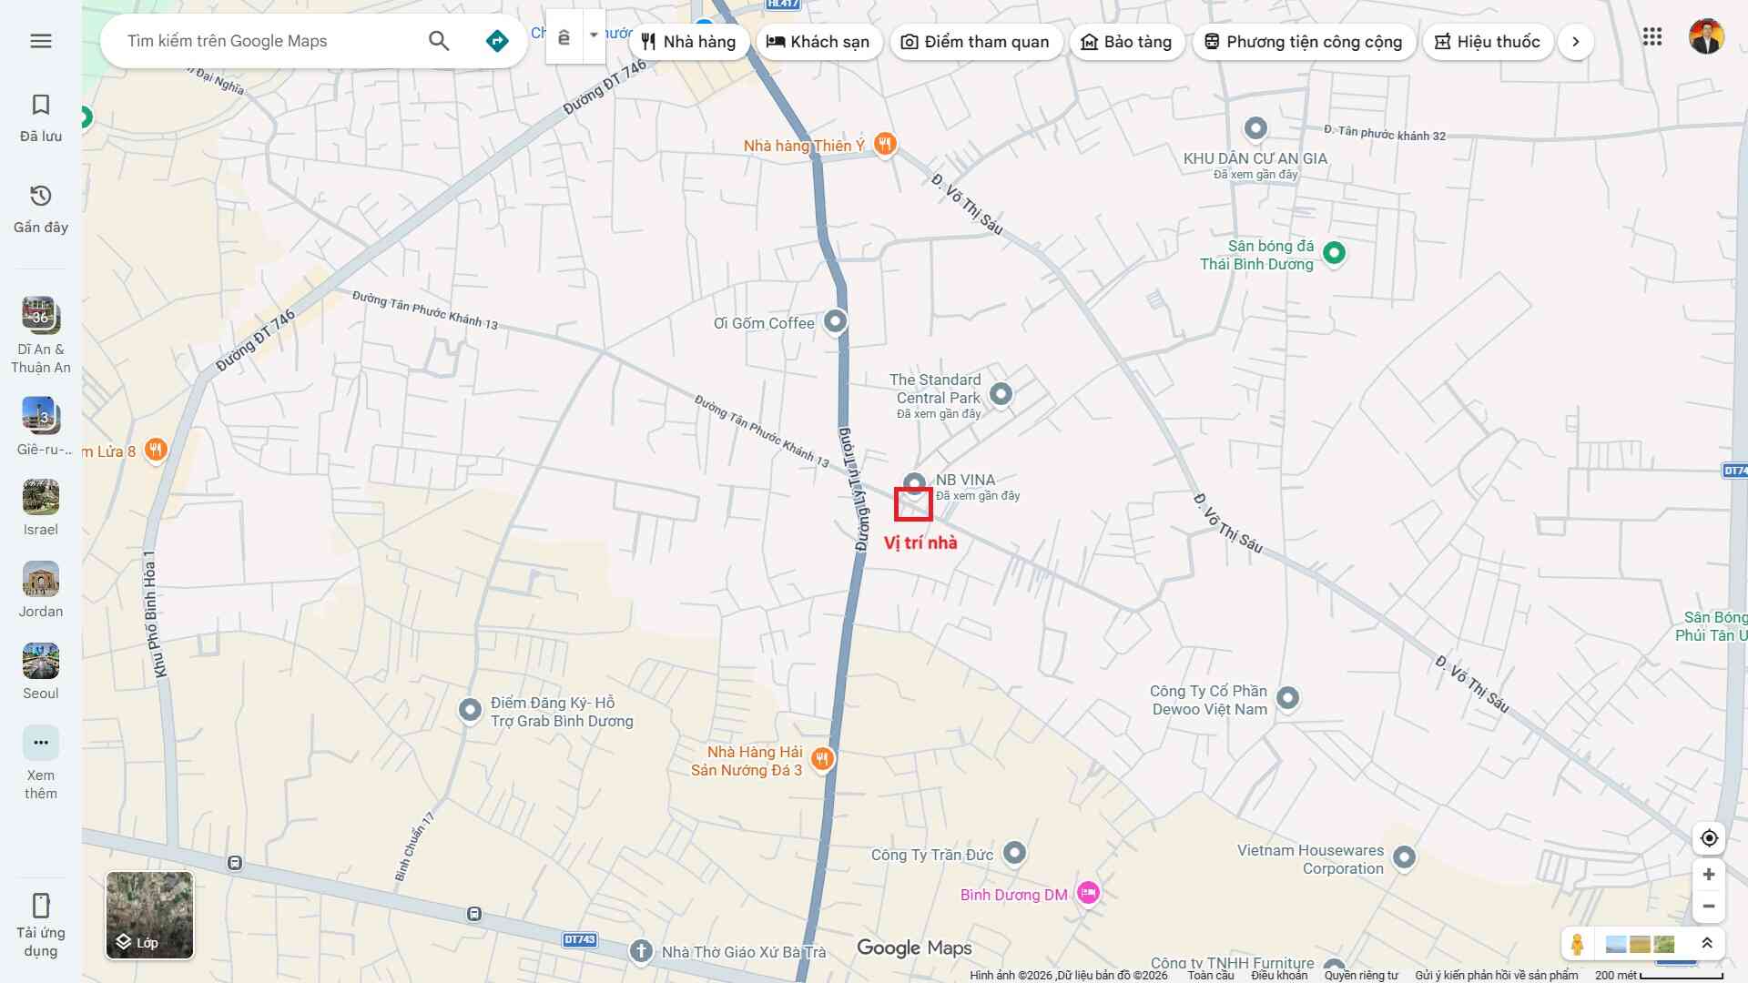
Task: Filter map by Điểm tham quan chip
Action: pyautogui.click(x=976, y=42)
